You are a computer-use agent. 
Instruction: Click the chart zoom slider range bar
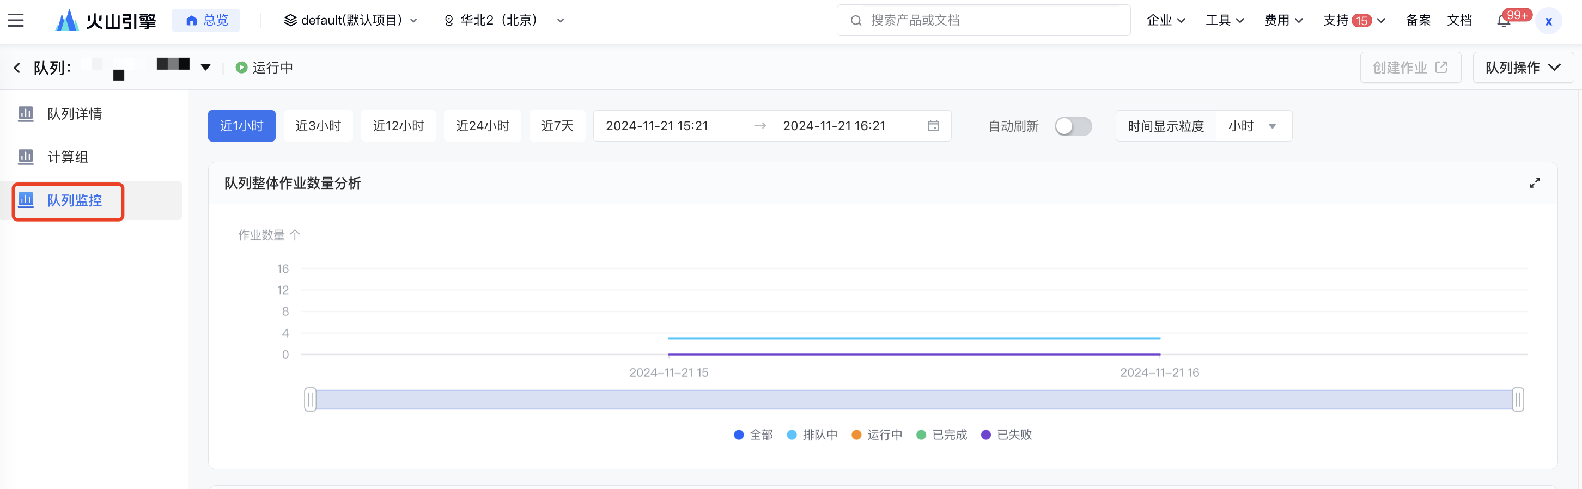(914, 399)
